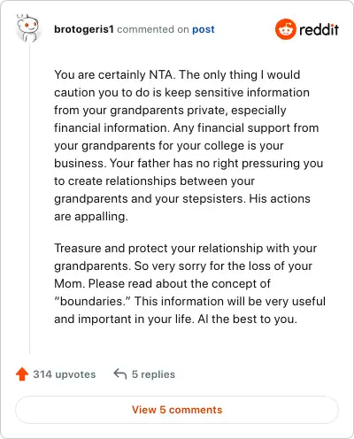This screenshot has height=439, width=354.
Task: Click the vertical comment thread line
Action: point(29,197)
